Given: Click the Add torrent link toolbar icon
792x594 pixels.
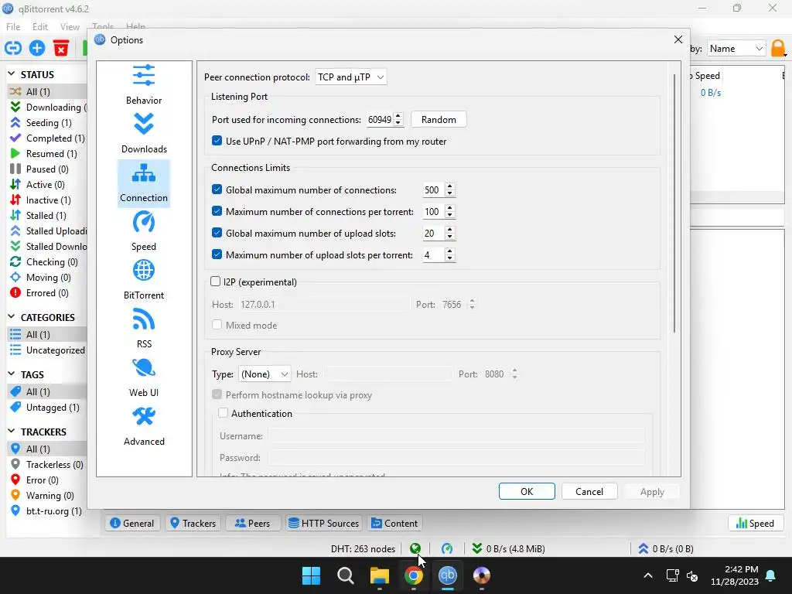Looking at the screenshot, I should click(13, 49).
